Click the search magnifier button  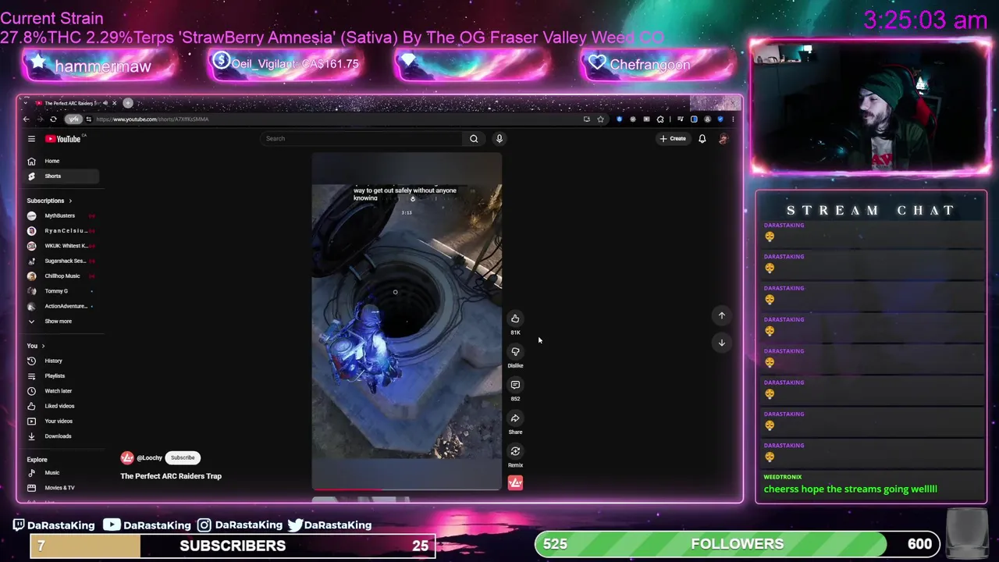[474, 139]
